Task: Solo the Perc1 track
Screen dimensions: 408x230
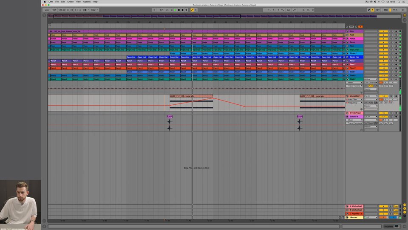Action: point(391,61)
